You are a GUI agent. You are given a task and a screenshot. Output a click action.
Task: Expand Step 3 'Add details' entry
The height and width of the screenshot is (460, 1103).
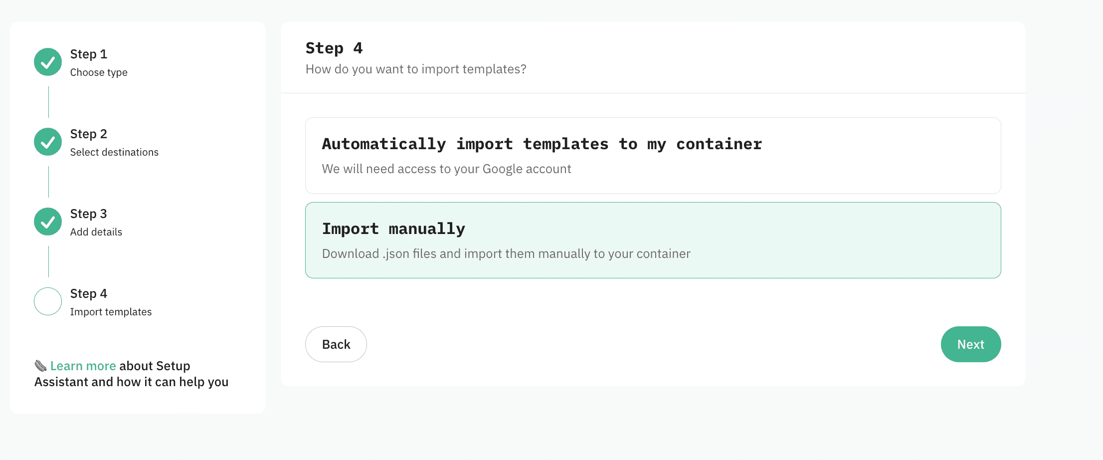96,222
